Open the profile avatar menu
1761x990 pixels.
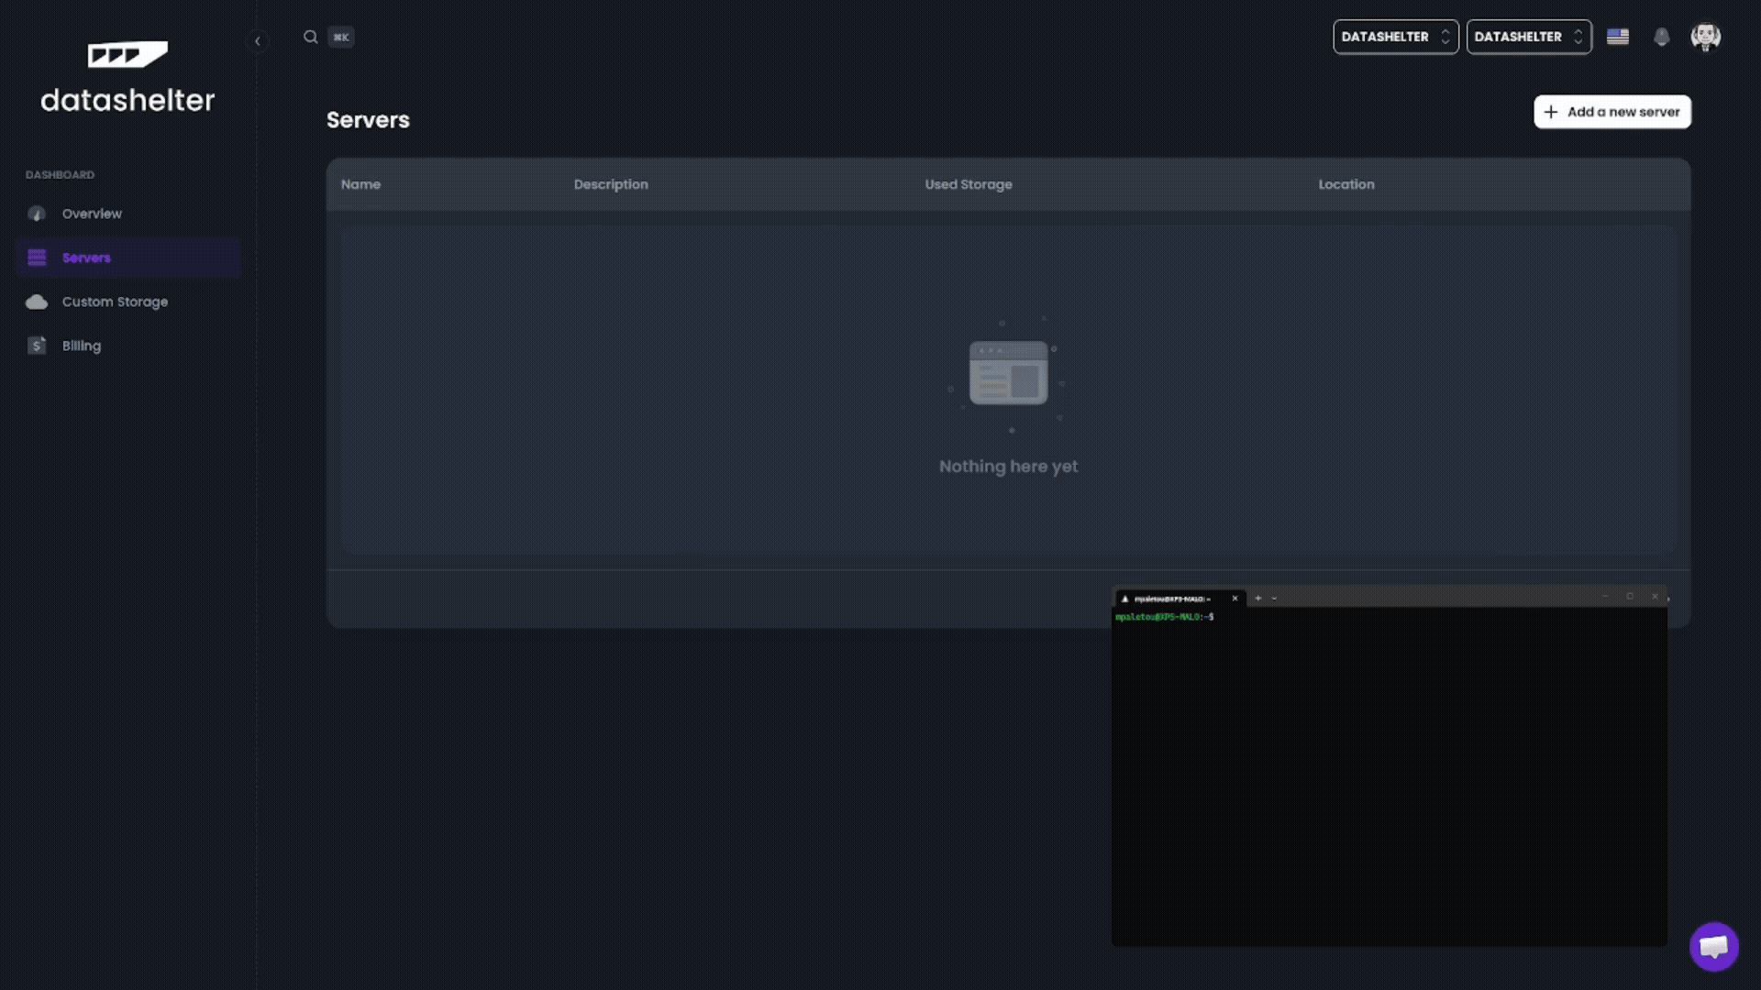(x=1707, y=37)
